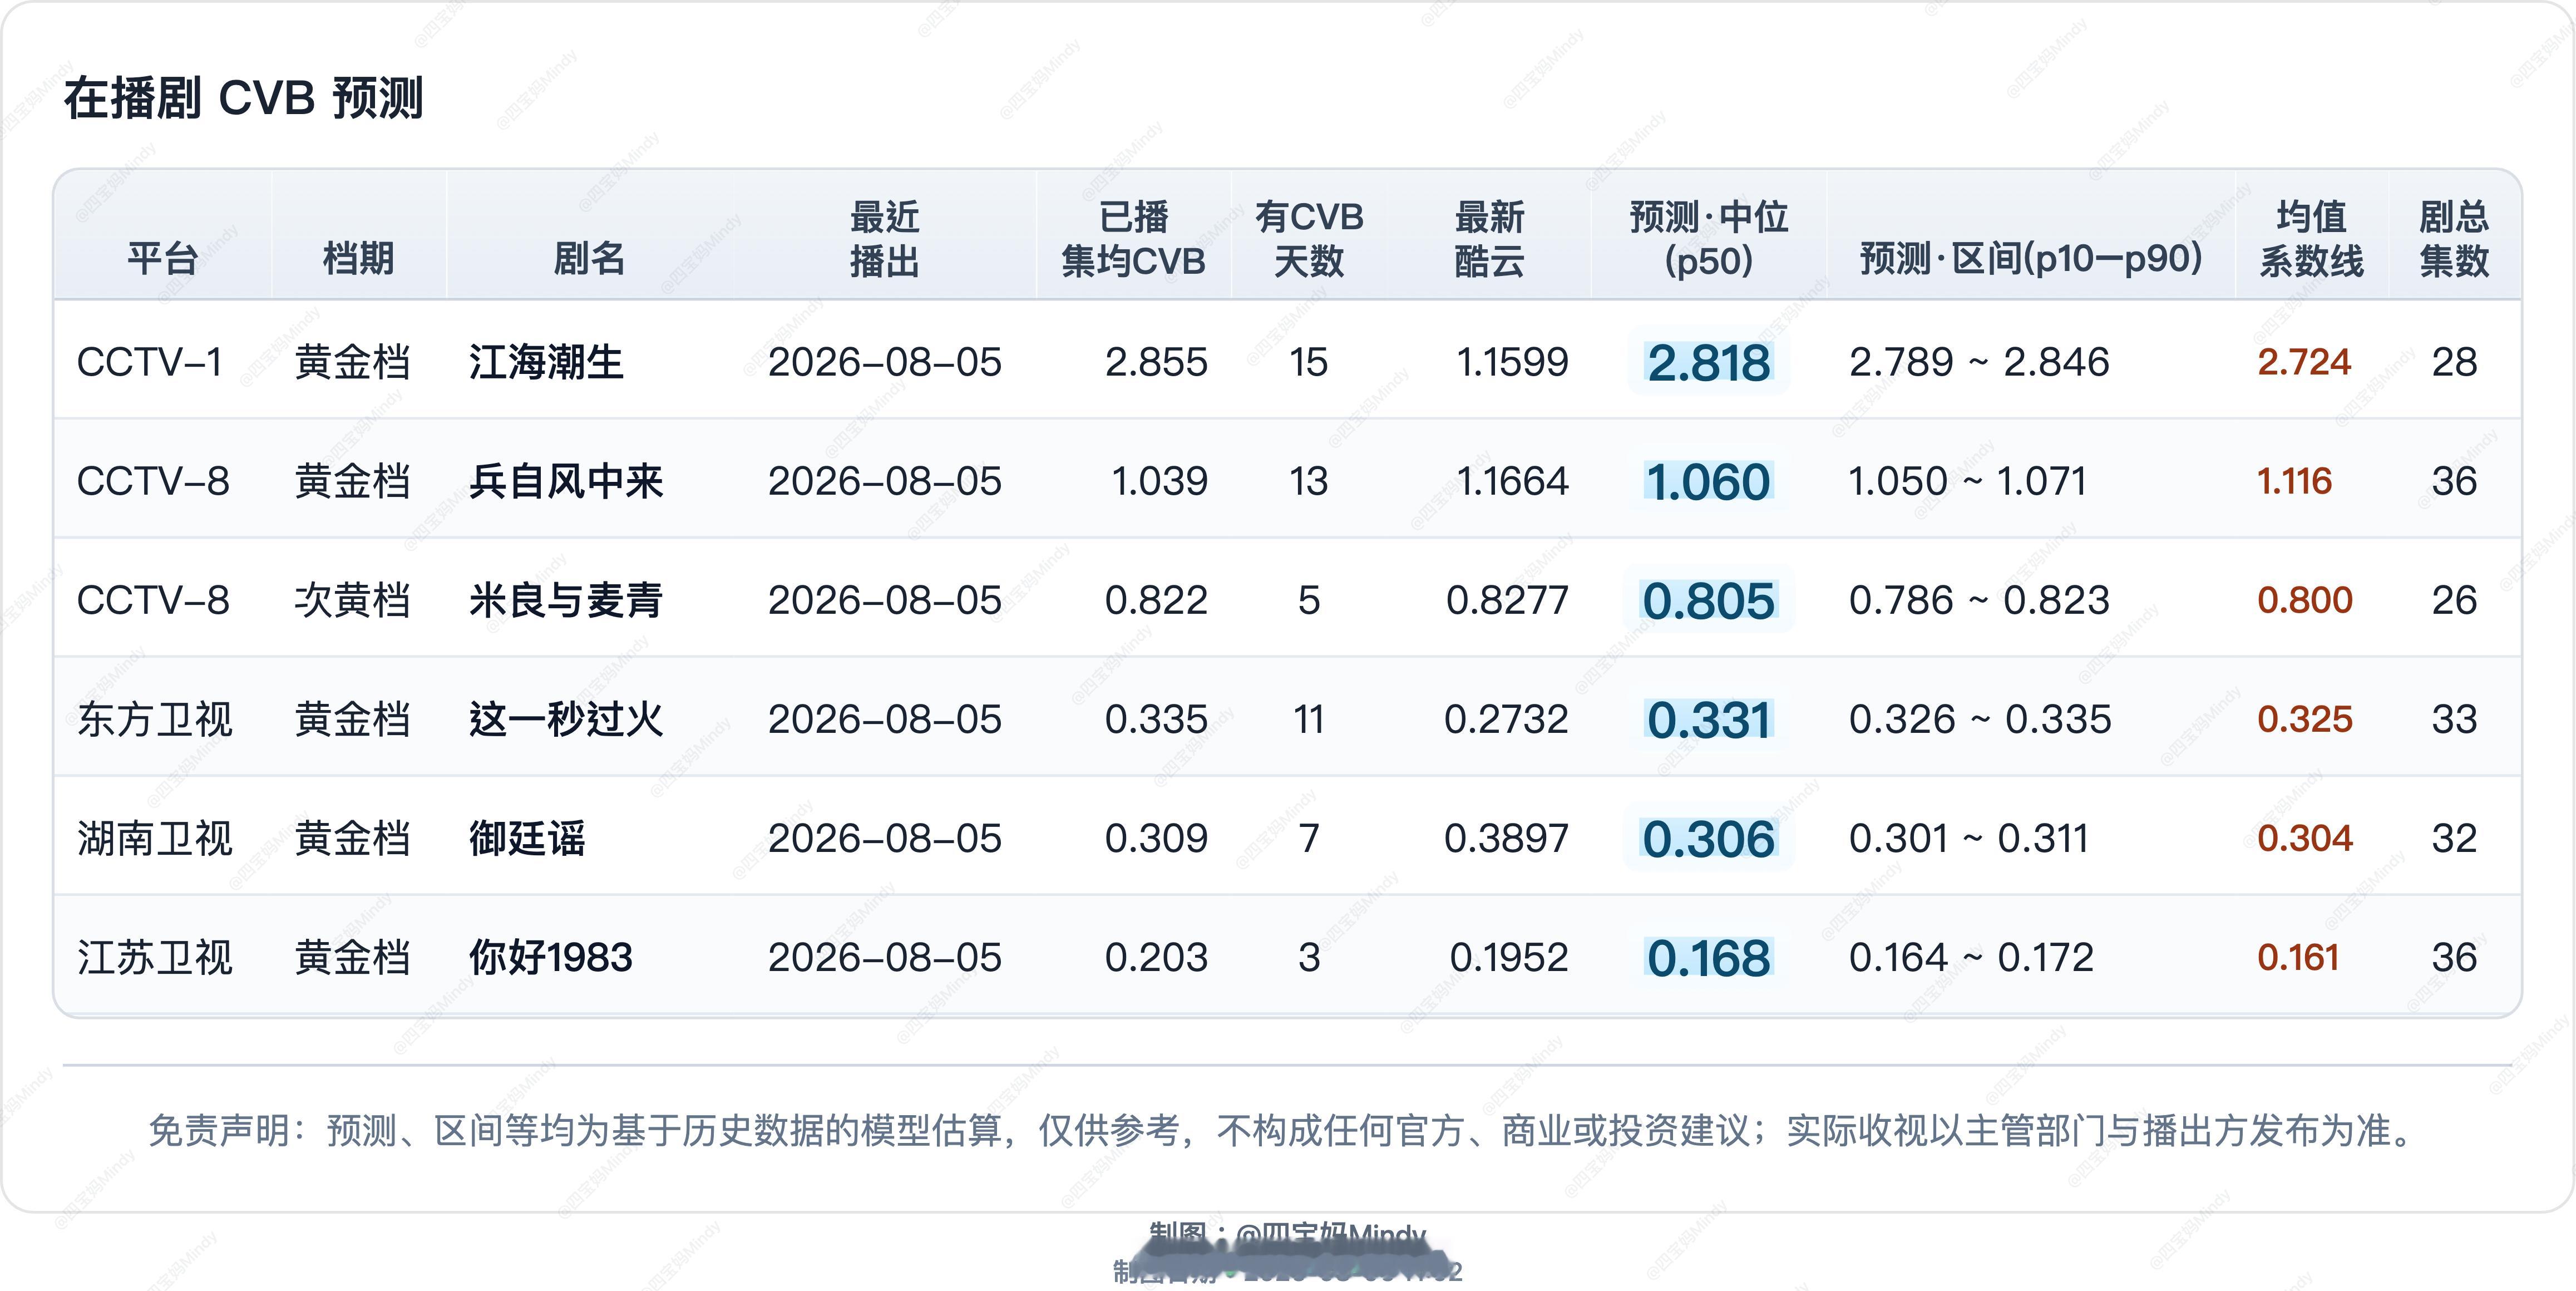Click the '剧总集数' column header
Viewport: 2576px width, 1291px height.
tap(2454, 239)
